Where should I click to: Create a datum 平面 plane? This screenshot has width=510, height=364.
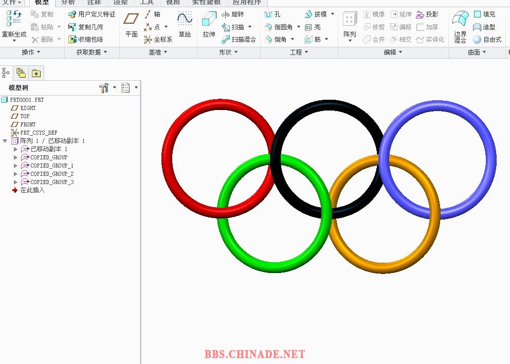[x=132, y=24]
